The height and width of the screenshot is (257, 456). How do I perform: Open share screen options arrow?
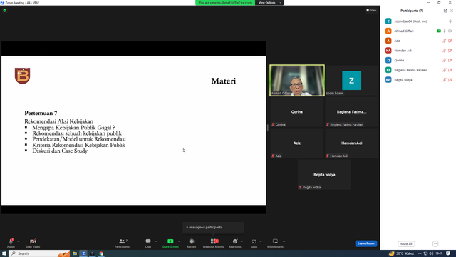coord(179,241)
